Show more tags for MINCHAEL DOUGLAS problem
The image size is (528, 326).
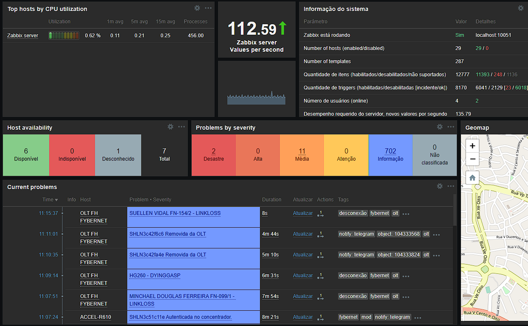[406, 297]
